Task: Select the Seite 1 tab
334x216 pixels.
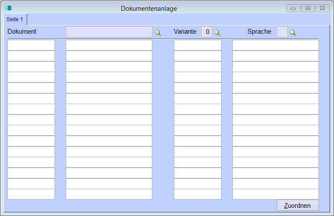Action: (x=15, y=19)
